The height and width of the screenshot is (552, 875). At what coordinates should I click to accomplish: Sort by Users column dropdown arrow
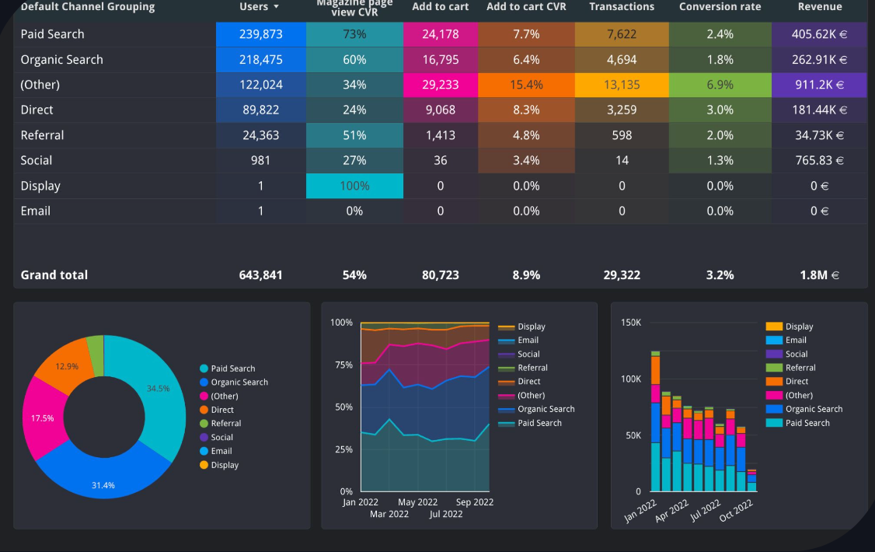pyautogui.click(x=276, y=7)
